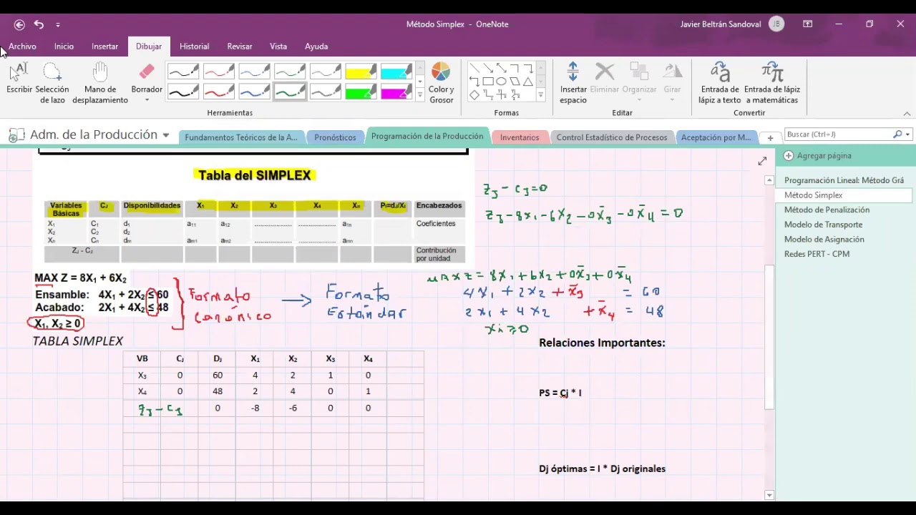The width and height of the screenshot is (916, 515).
Task: Choose the ellipse shape
Action: (501, 82)
